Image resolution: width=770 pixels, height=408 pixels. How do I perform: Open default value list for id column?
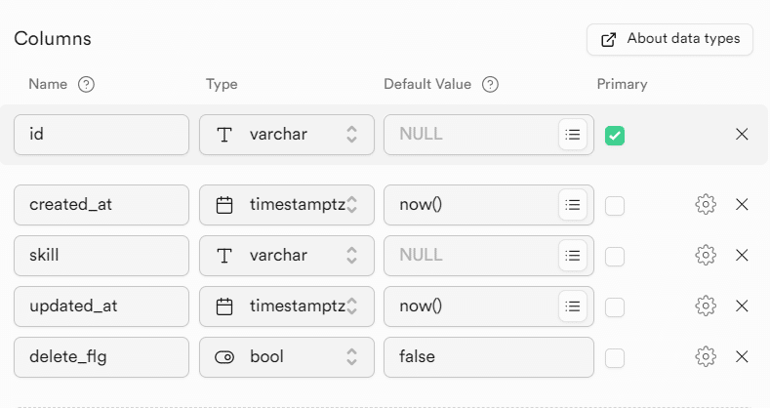(573, 135)
